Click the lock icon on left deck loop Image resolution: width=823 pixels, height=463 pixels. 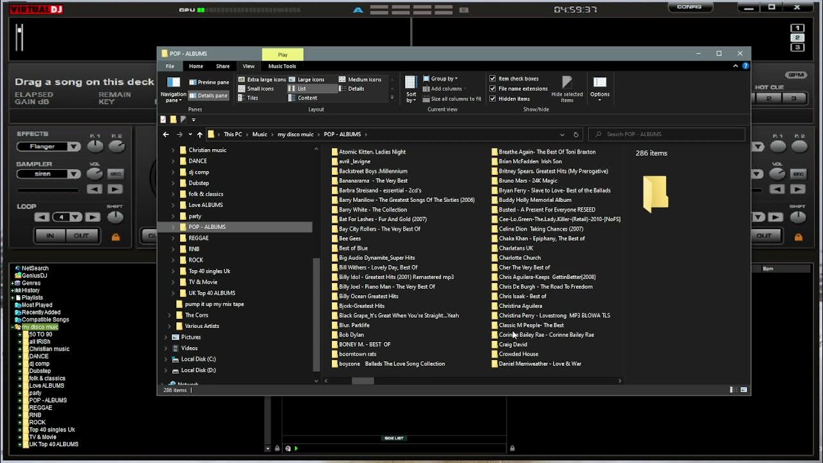(116, 237)
